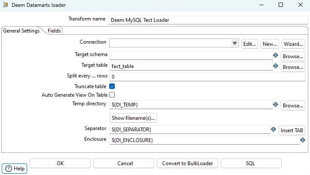Maximize the Deem Datamarts loader window
The image size is (310, 175).
point(281,5)
